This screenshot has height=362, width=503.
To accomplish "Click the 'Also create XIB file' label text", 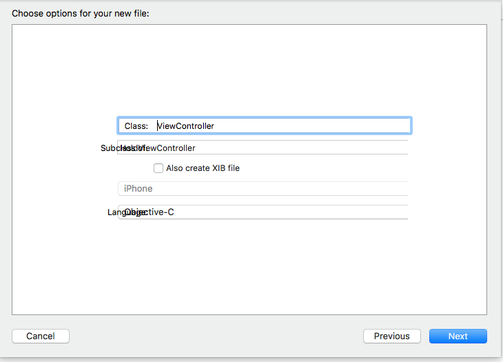I will [203, 168].
